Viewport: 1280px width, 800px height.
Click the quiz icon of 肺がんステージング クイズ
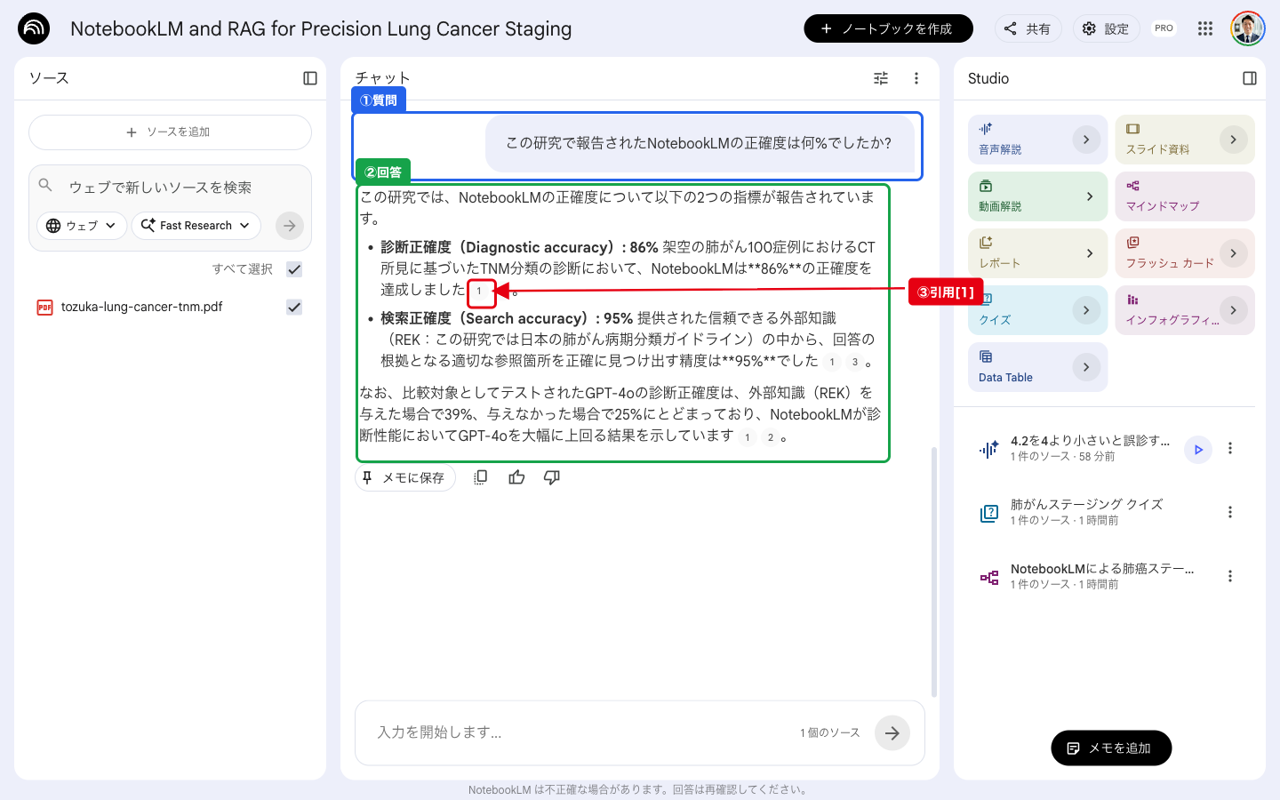click(989, 514)
